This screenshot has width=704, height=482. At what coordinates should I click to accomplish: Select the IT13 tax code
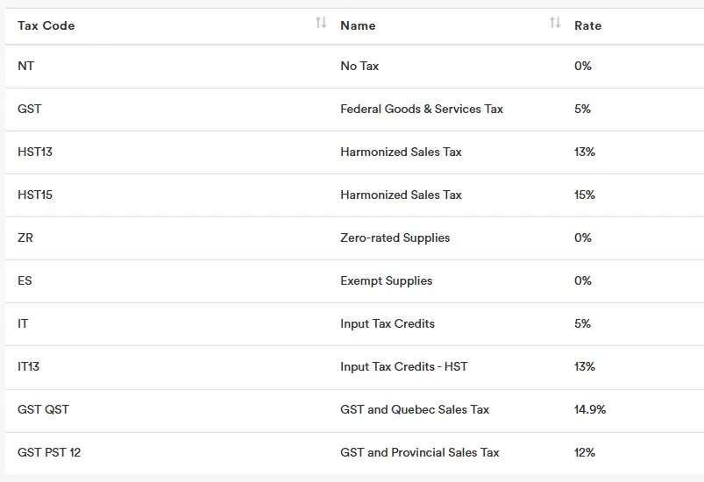29,366
